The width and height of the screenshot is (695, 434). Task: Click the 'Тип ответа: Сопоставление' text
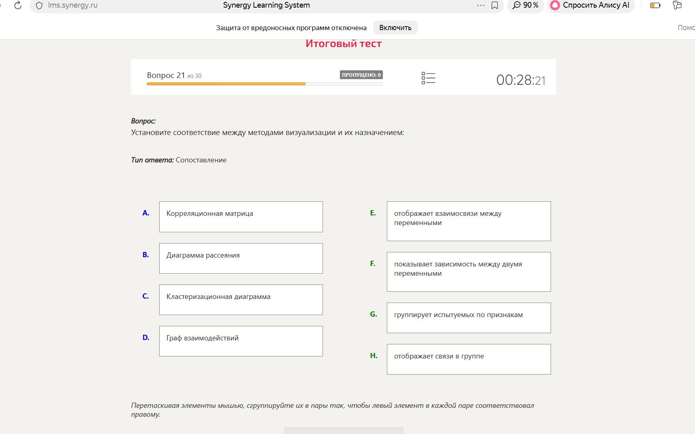click(x=179, y=160)
